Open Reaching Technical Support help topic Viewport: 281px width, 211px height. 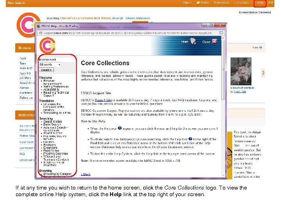point(56,94)
